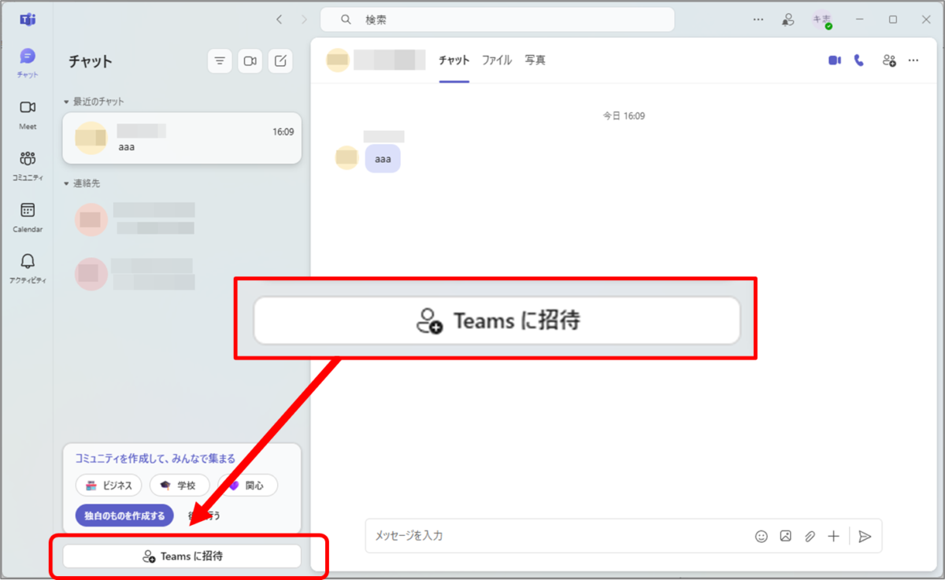The width and height of the screenshot is (945, 580).
Task: Open the emoji picker in compose box
Action: click(762, 537)
